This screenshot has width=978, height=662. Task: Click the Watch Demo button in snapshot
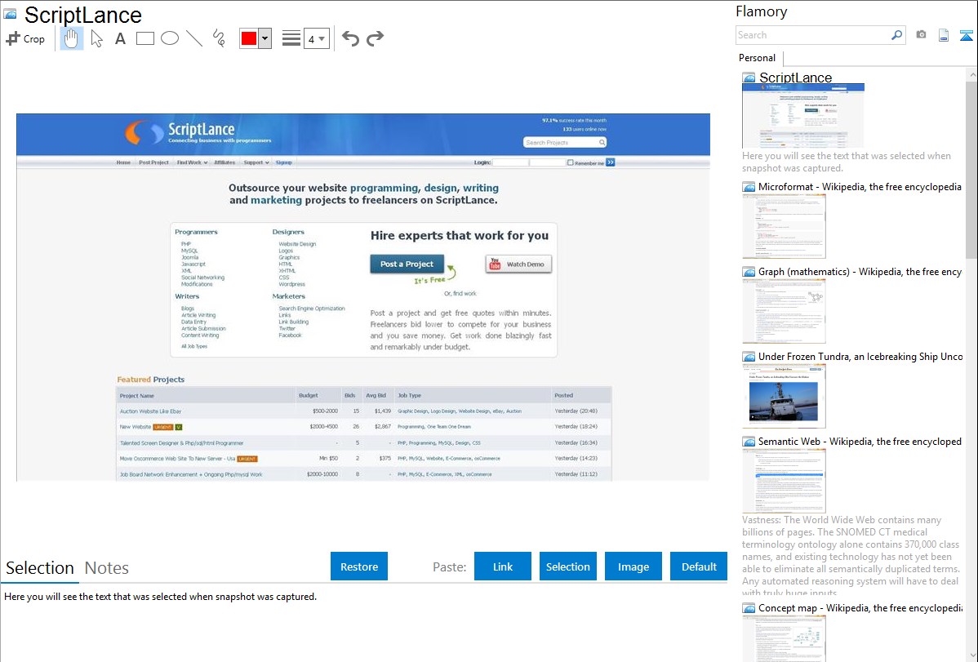tap(518, 264)
